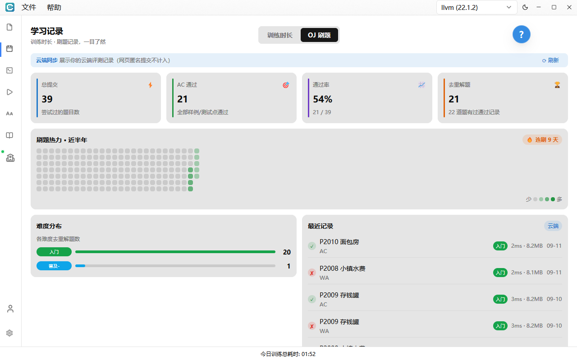Image resolution: width=577 pixels, height=361 pixels.
Task: Open the book sidebar icon
Action: (x=9, y=135)
